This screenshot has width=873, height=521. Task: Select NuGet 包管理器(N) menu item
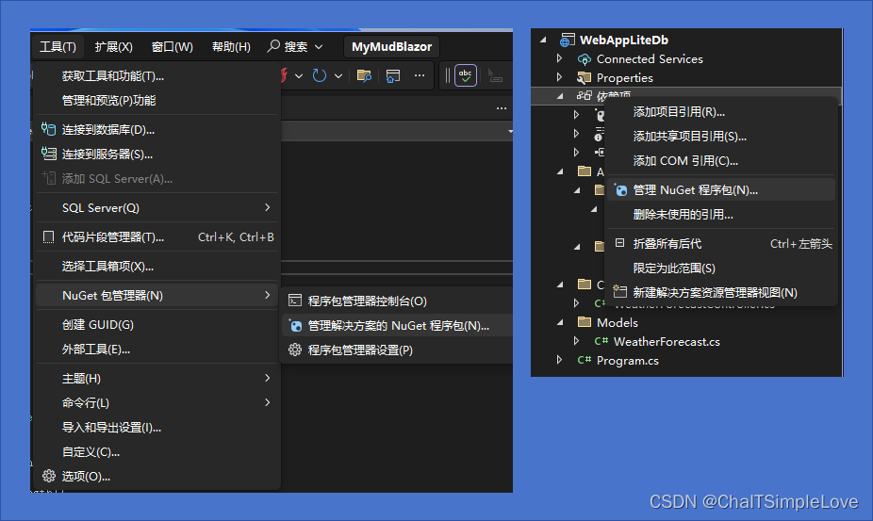(157, 296)
